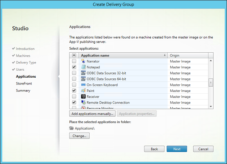The height and width of the screenshot is (164, 227).
Task: Toggle the select-all checkbox in header
Action: point(74,55)
